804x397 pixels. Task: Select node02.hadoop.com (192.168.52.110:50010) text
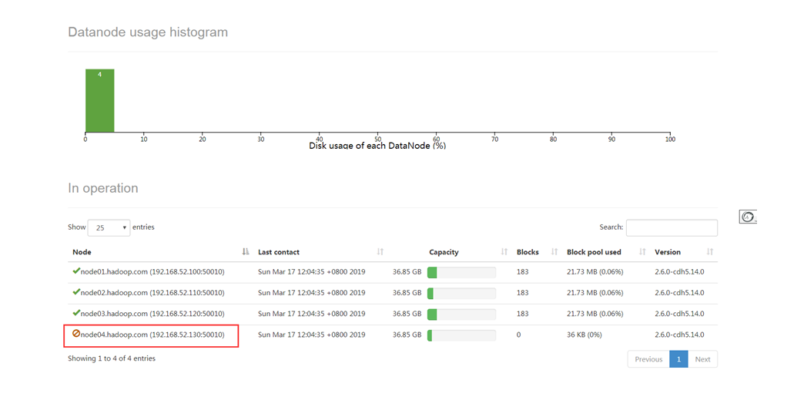(152, 293)
